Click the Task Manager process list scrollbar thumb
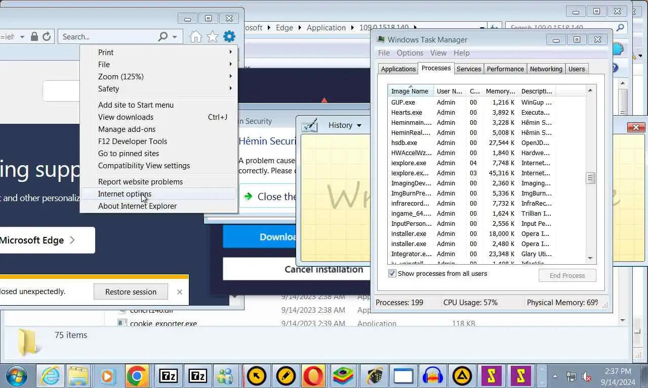 (x=590, y=178)
